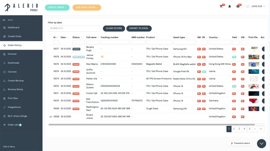Screen dimensions: 270x151
Task: Open notifications bell icon
Action: click(230, 6)
